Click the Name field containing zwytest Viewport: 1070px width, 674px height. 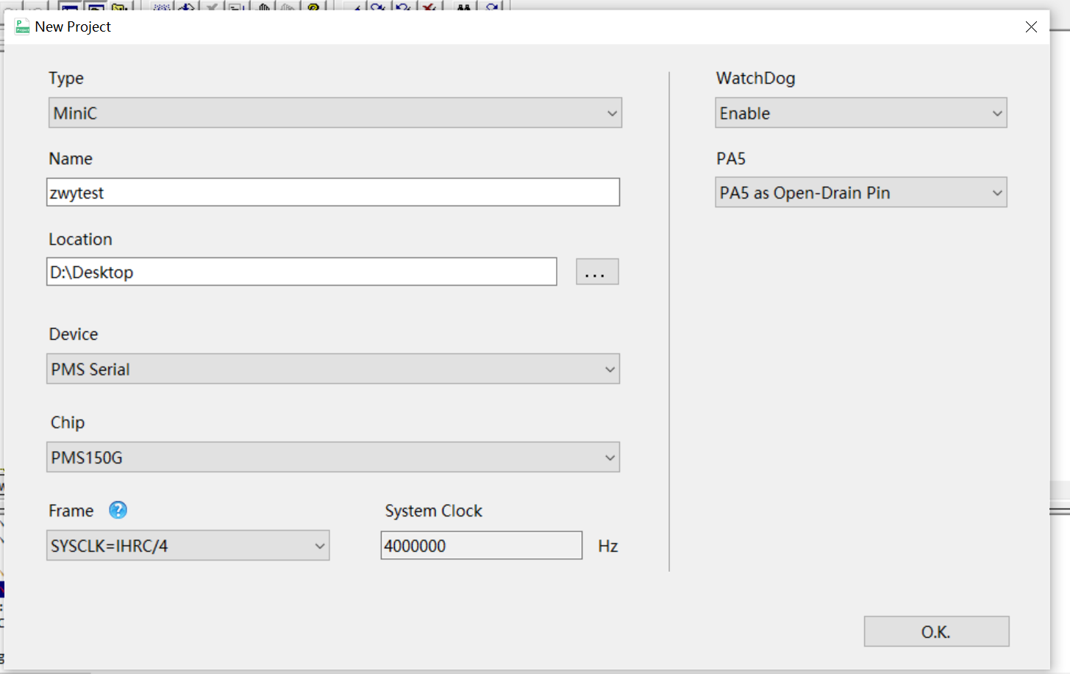coord(333,192)
